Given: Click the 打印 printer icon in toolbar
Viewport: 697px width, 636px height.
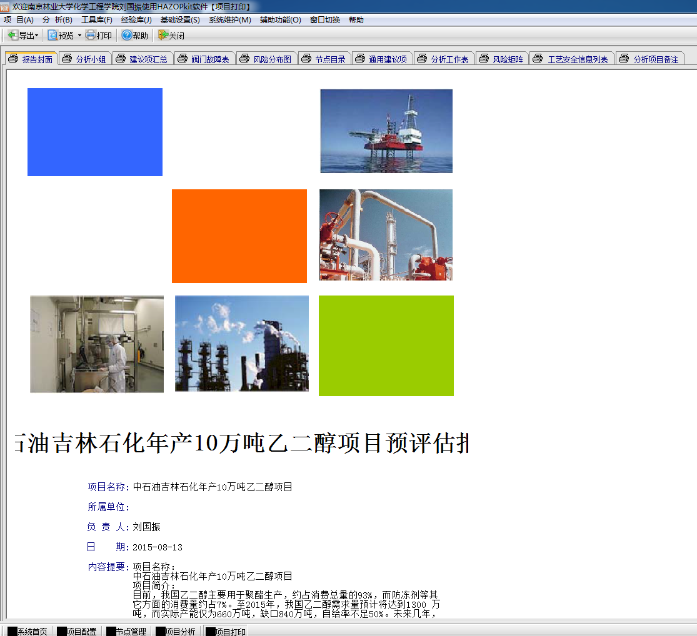Looking at the screenshot, I should tap(91, 35).
